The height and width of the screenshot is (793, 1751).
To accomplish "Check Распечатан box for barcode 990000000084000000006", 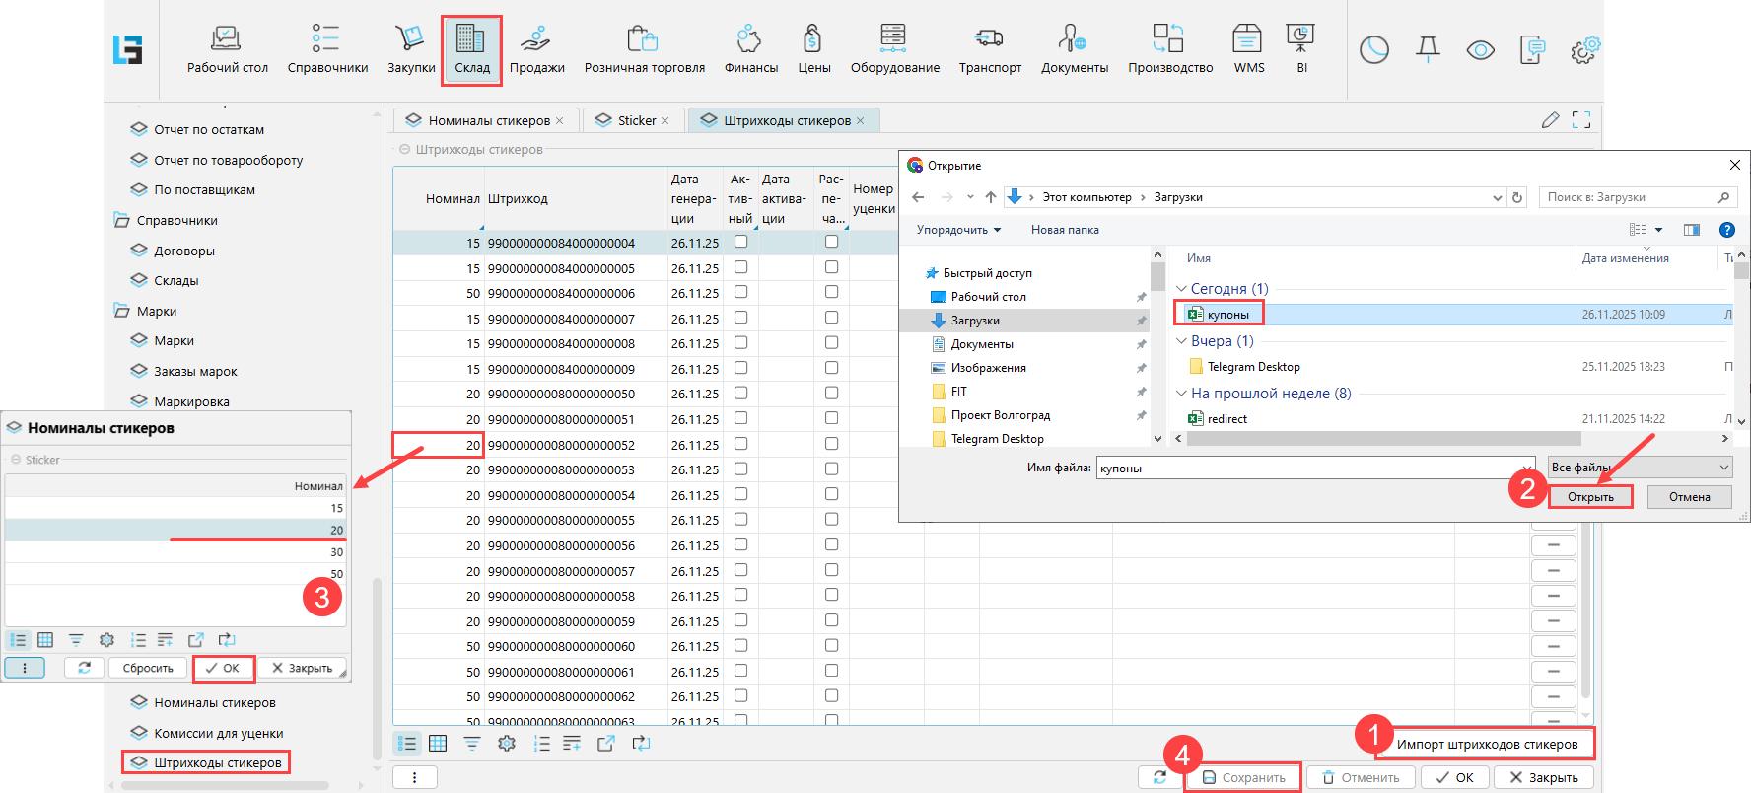I will tap(831, 292).
